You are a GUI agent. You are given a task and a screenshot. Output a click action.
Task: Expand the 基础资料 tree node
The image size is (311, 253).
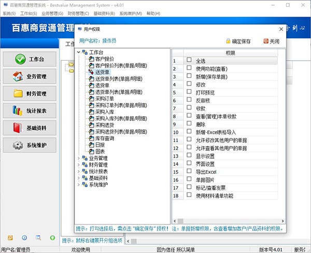[x=79, y=178]
